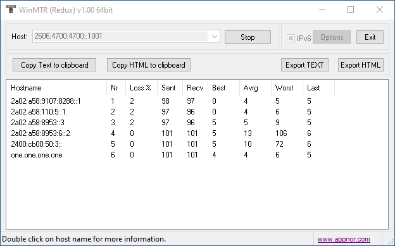Click sent value 98 in hop 1 row
The height and width of the screenshot is (246, 395).
pos(165,101)
